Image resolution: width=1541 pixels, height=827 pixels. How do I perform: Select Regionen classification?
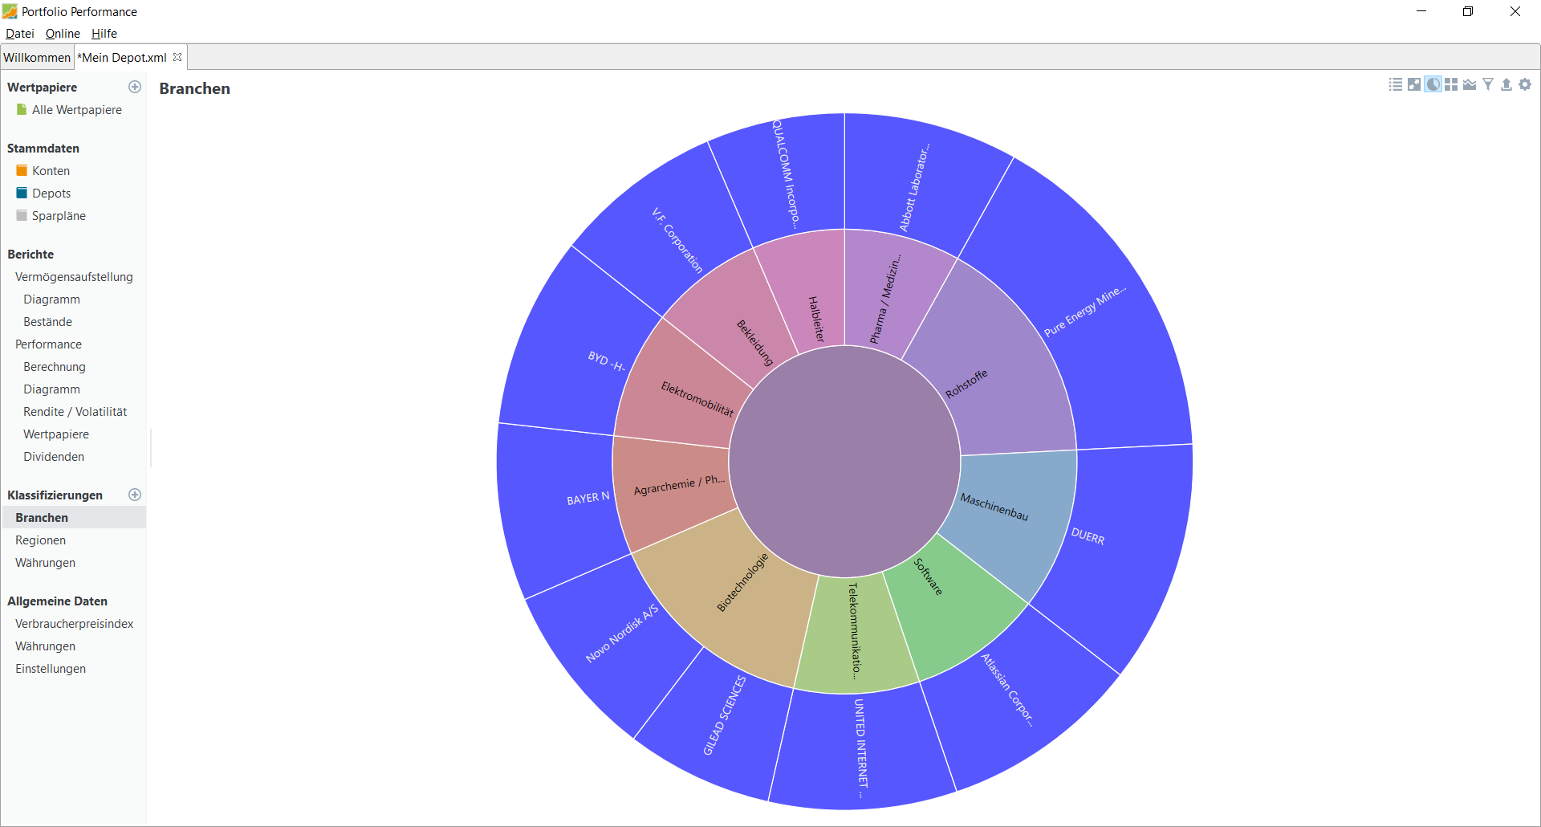[x=40, y=540]
